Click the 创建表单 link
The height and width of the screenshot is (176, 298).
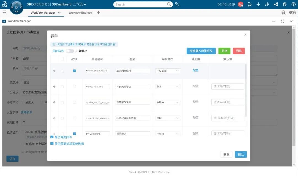[x=26, y=112]
